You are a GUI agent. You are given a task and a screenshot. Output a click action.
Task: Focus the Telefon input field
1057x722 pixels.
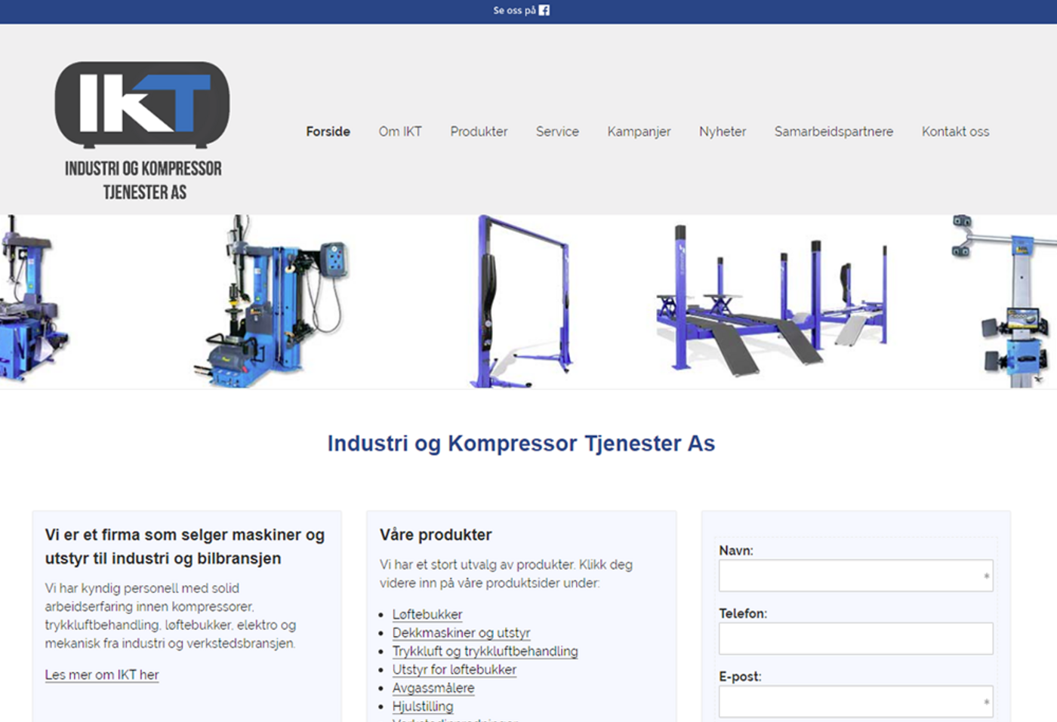[855, 638]
